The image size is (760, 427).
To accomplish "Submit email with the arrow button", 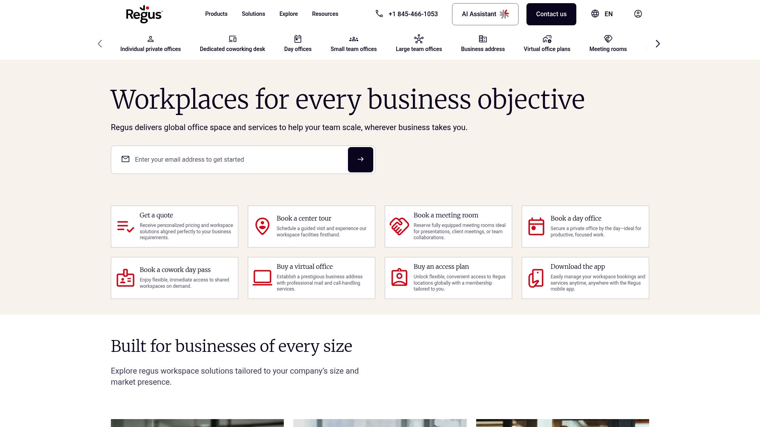I will pyautogui.click(x=361, y=160).
